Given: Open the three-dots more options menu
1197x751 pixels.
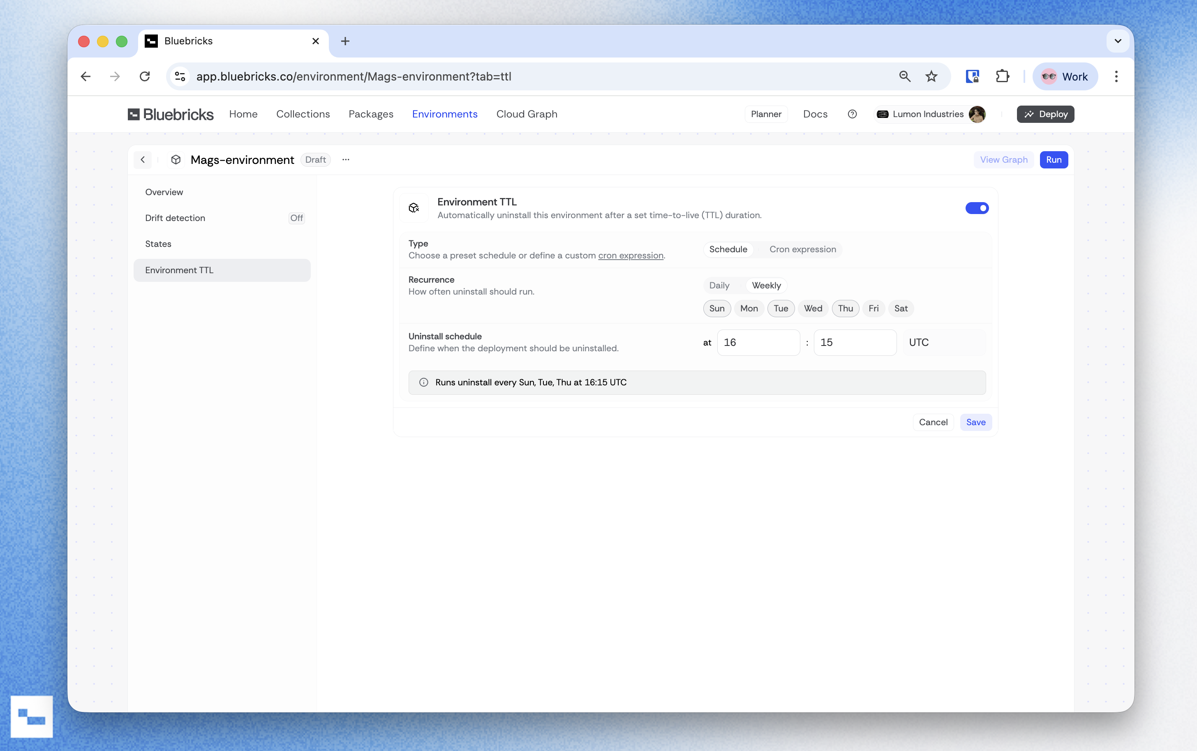Looking at the screenshot, I should (x=346, y=159).
